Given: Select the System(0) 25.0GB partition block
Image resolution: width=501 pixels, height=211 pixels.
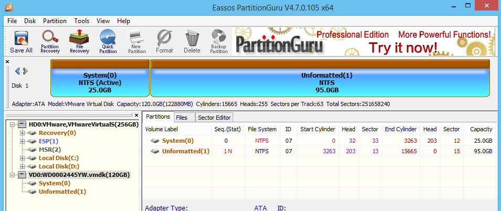Looking at the screenshot, I should 100,78.
